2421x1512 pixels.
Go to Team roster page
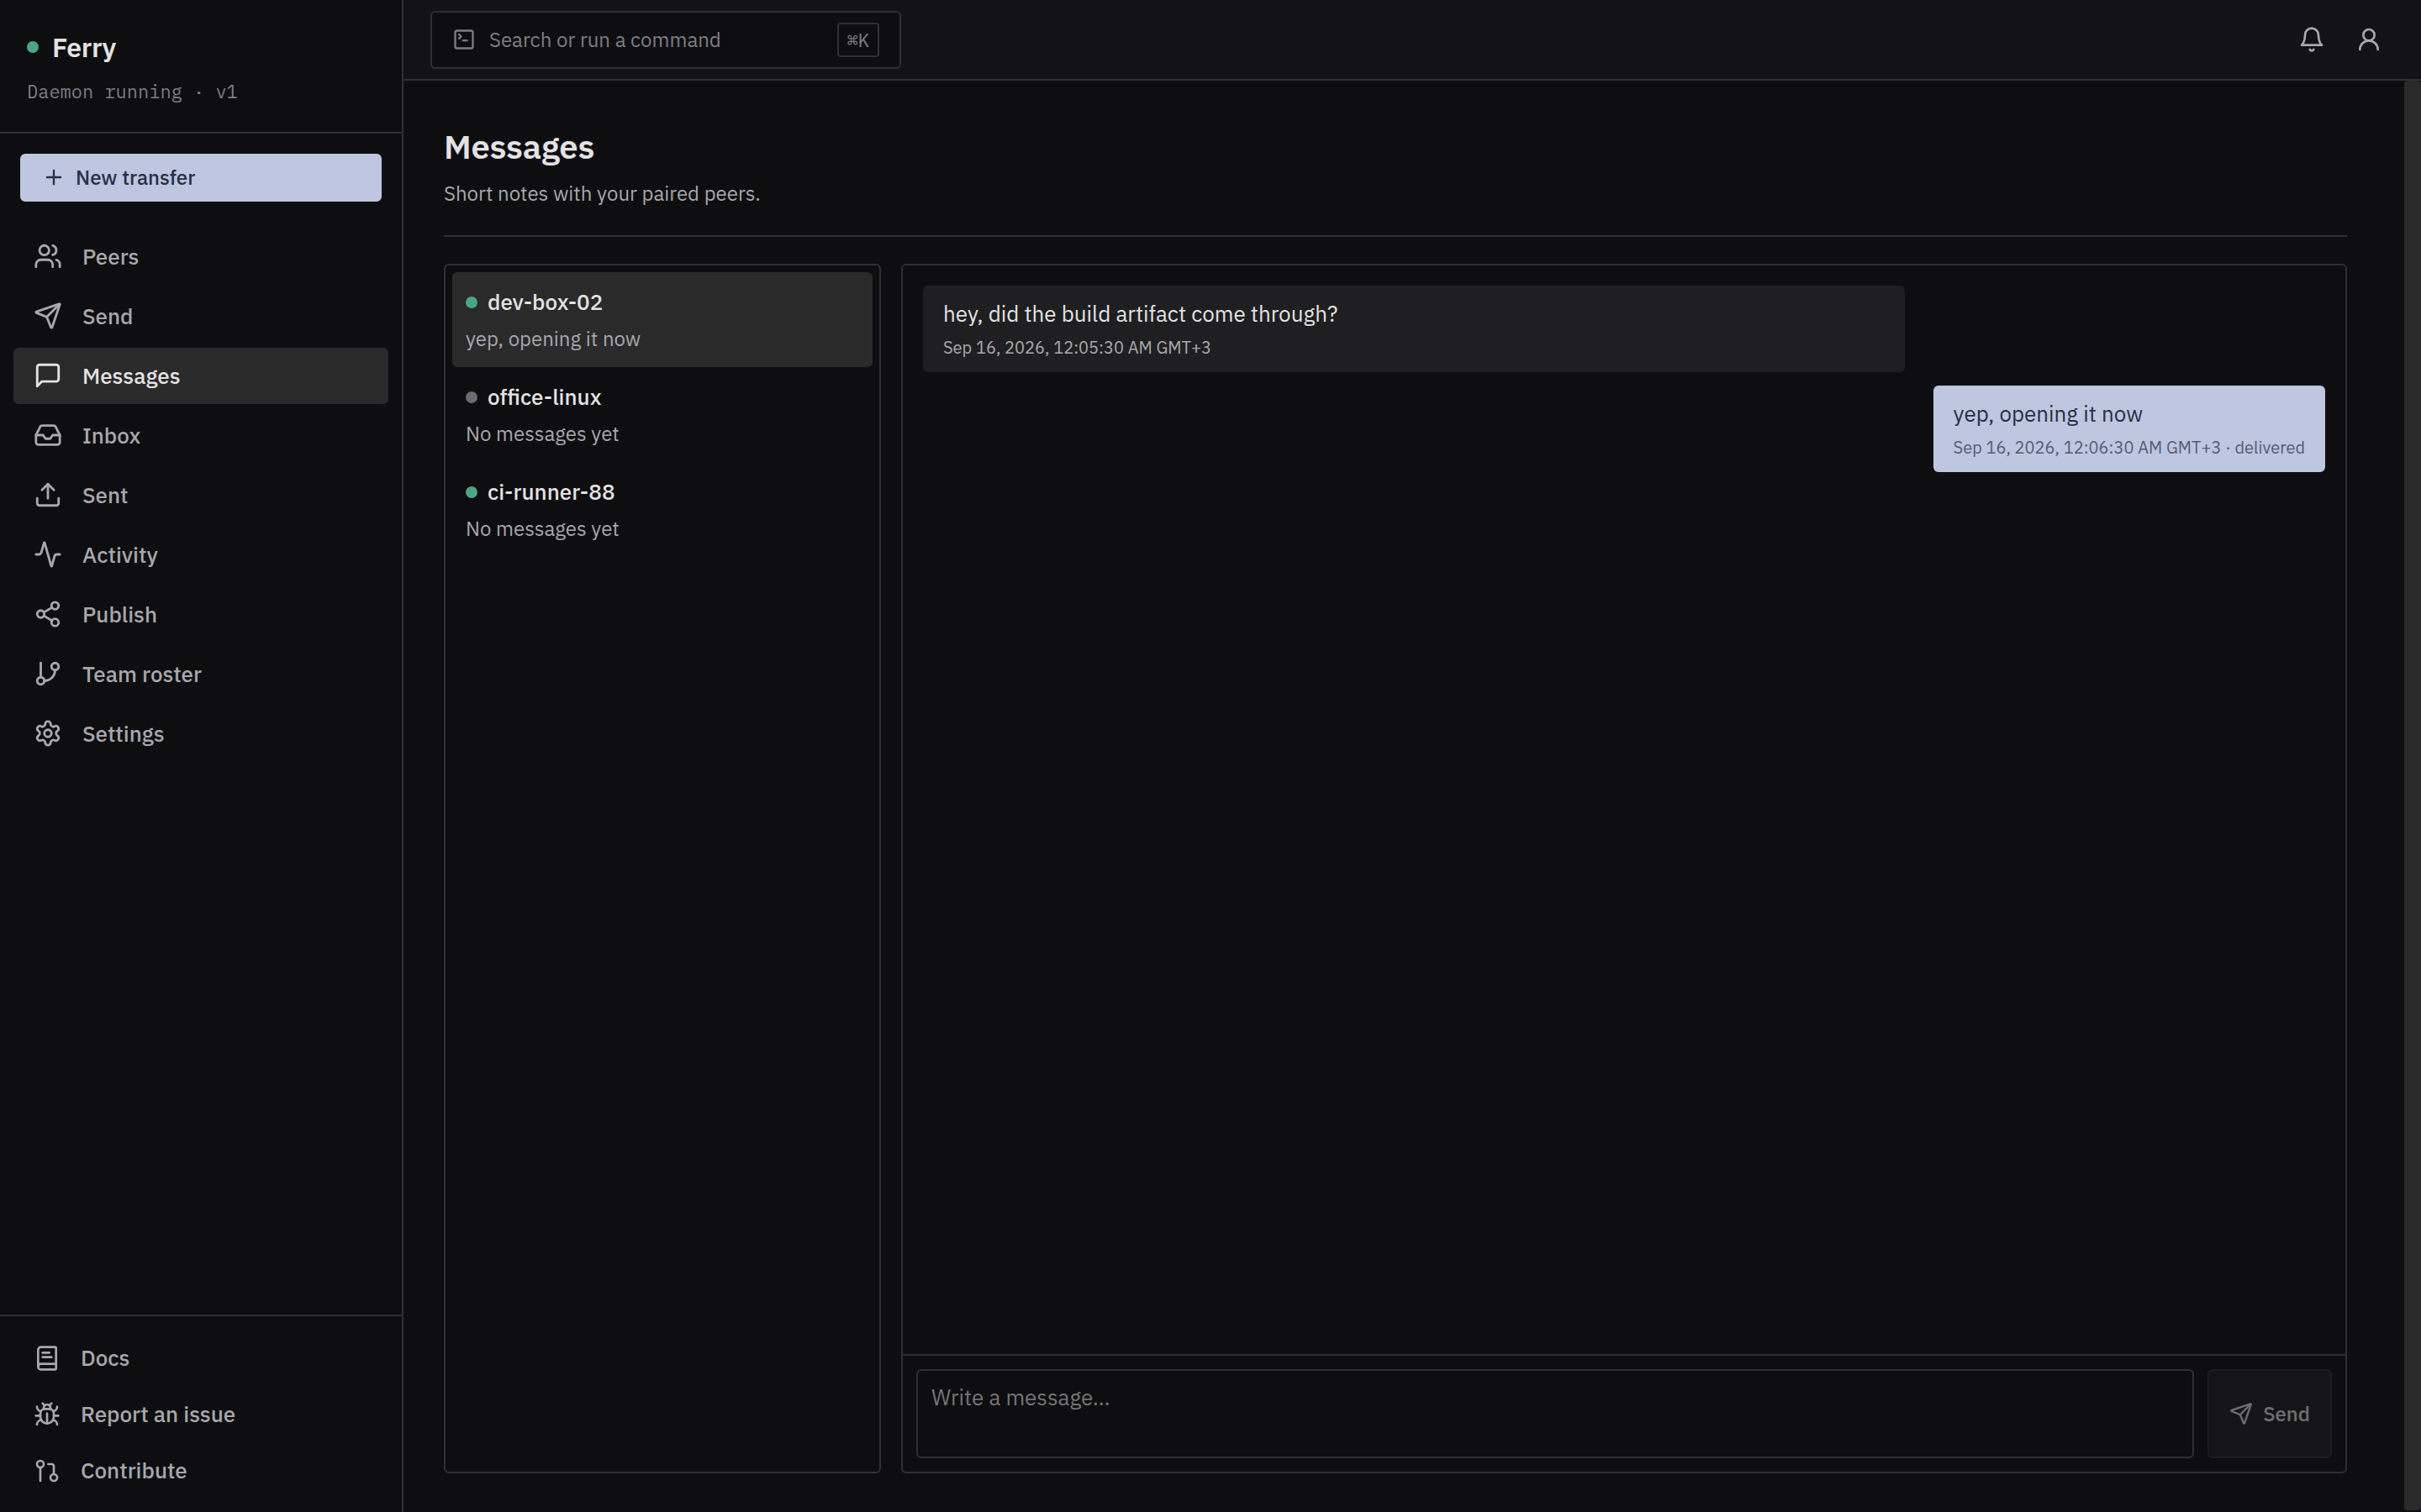click(200, 674)
